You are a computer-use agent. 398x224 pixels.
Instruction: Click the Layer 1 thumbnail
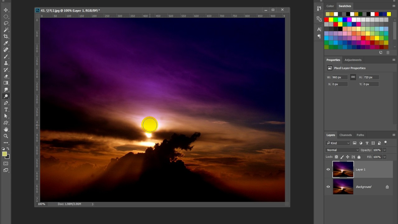(343, 169)
